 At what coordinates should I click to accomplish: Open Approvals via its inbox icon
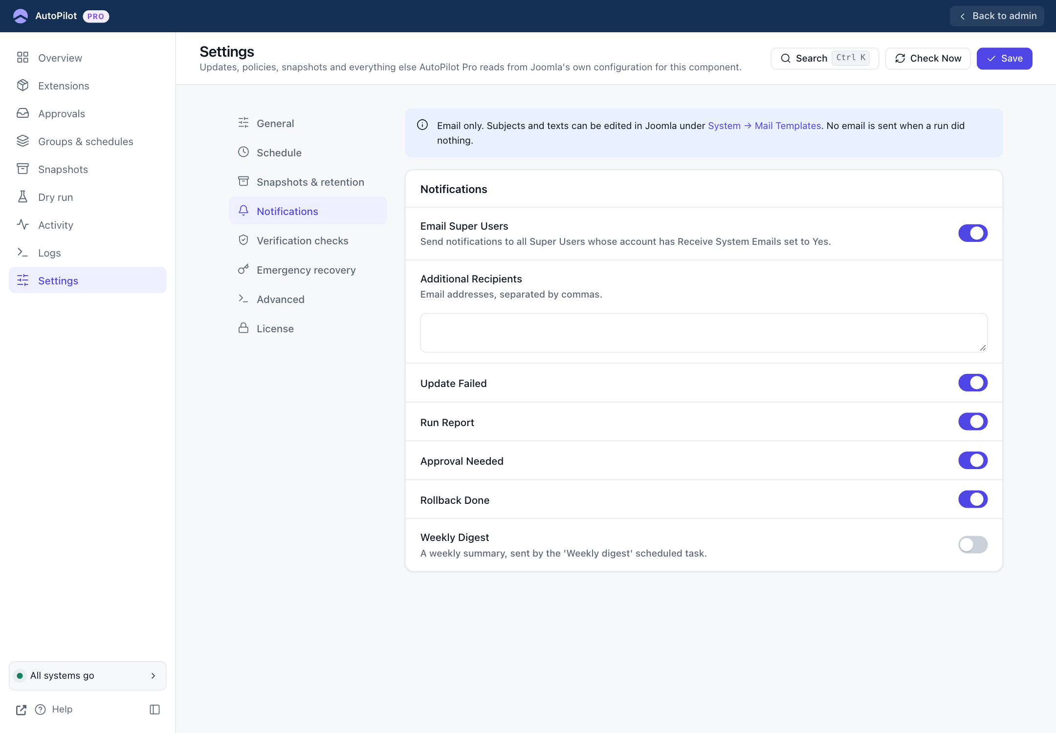click(22, 113)
